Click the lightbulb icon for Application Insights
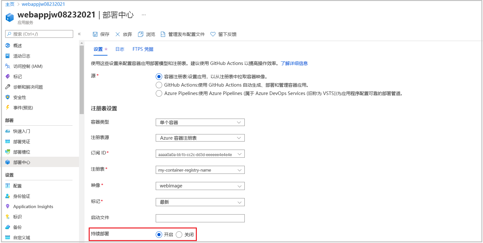The width and height of the screenshot is (483, 243). (8, 206)
